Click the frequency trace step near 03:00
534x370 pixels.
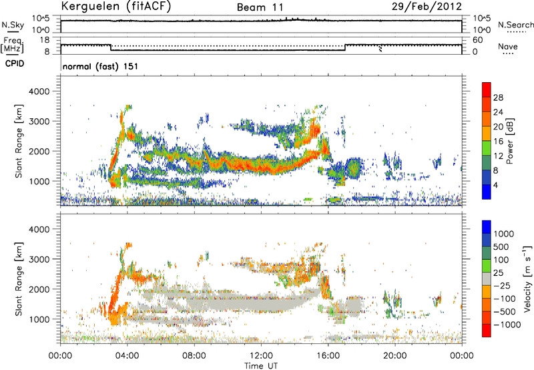pos(111,47)
